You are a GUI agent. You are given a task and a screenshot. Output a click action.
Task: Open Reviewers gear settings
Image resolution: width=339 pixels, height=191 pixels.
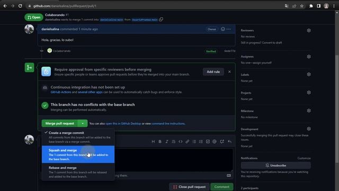pyautogui.click(x=309, y=31)
